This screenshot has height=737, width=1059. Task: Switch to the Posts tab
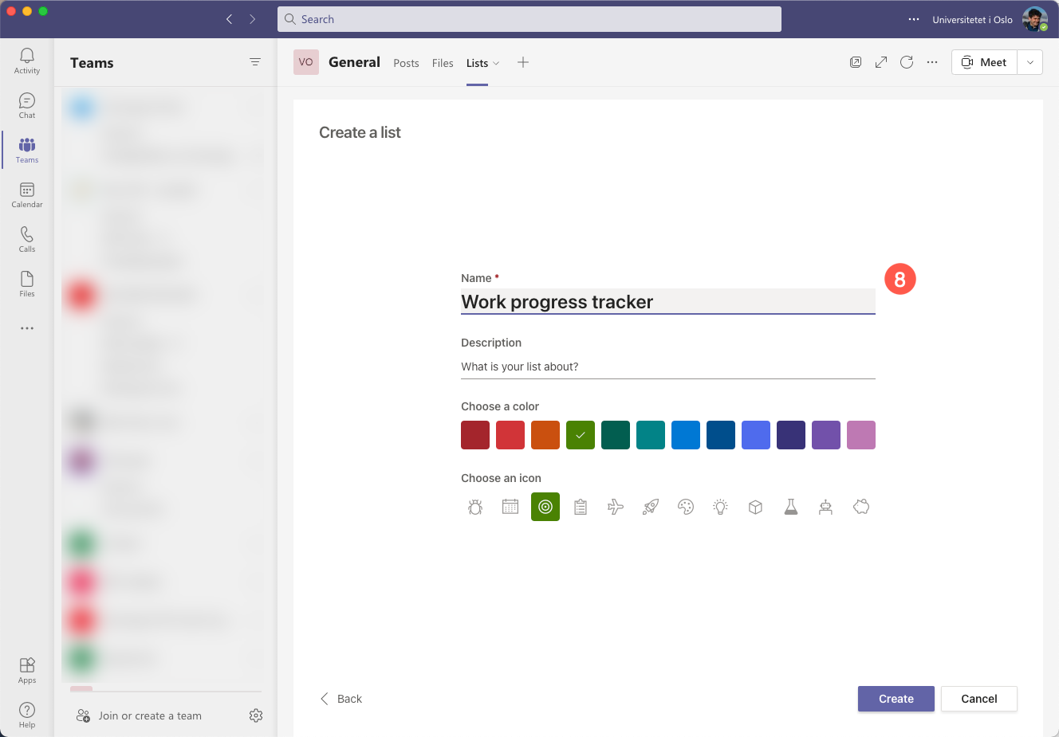[x=406, y=63]
